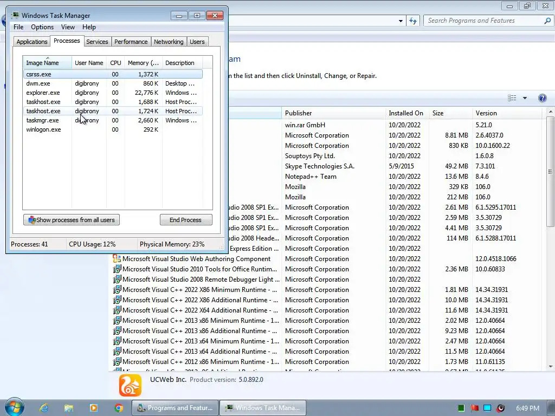Click the green system tray icon
555x416 pixels.
coord(461,408)
